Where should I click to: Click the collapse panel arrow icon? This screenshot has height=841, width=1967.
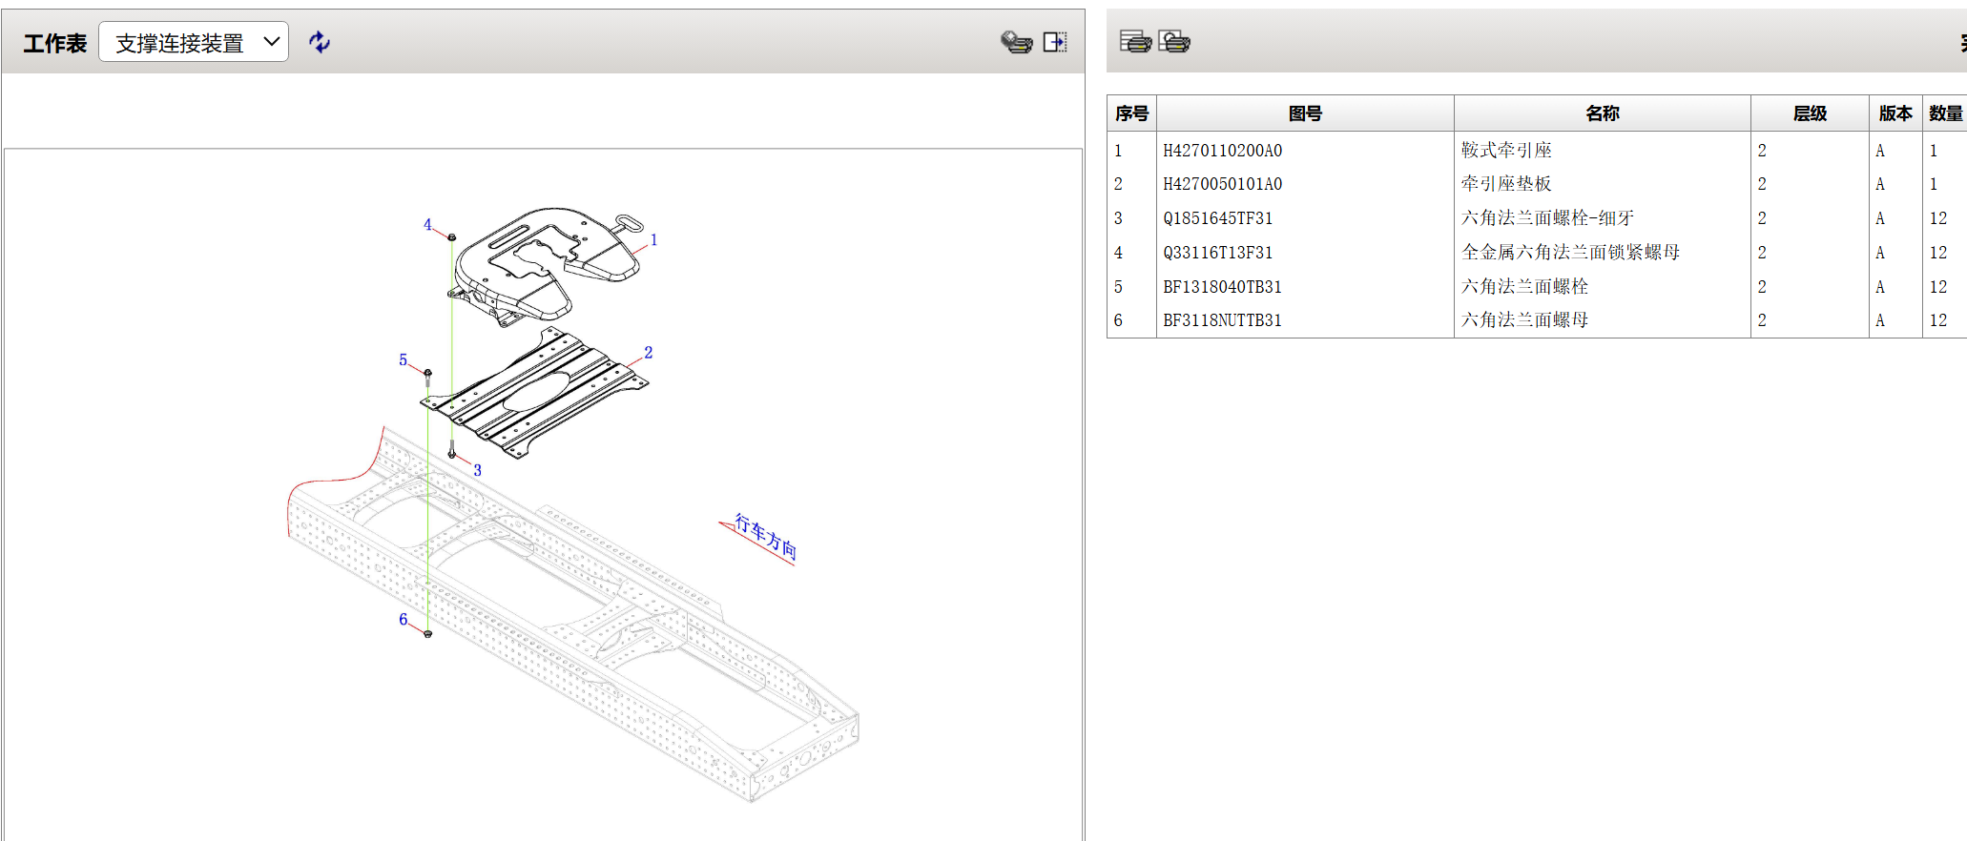point(1054,42)
